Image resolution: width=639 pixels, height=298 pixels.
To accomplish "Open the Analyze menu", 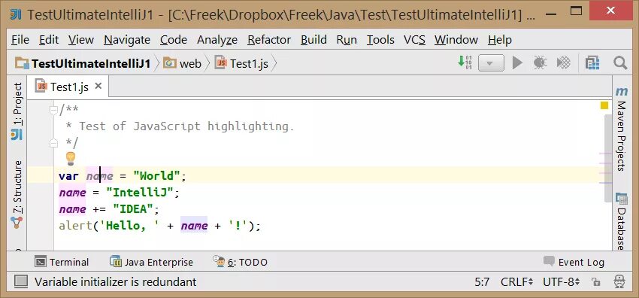I will tap(217, 40).
